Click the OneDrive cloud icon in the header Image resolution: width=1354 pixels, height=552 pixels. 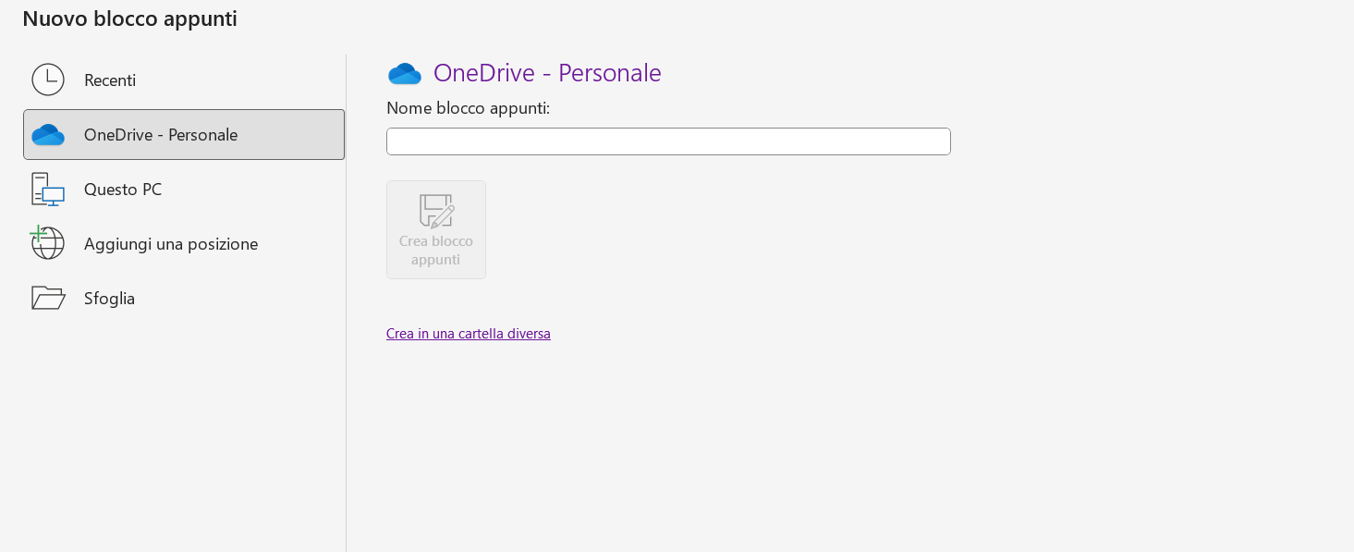click(405, 73)
